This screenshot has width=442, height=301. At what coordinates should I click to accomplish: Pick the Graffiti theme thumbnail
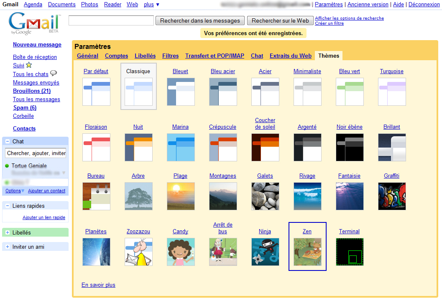click(x=392, y=196)
